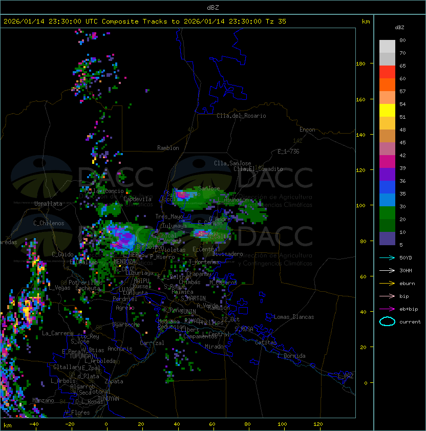The width and height of the screenshot is (426, 431).
Task: Select the bright green 20 dBZ legend swatch
Action: (387, 213)
